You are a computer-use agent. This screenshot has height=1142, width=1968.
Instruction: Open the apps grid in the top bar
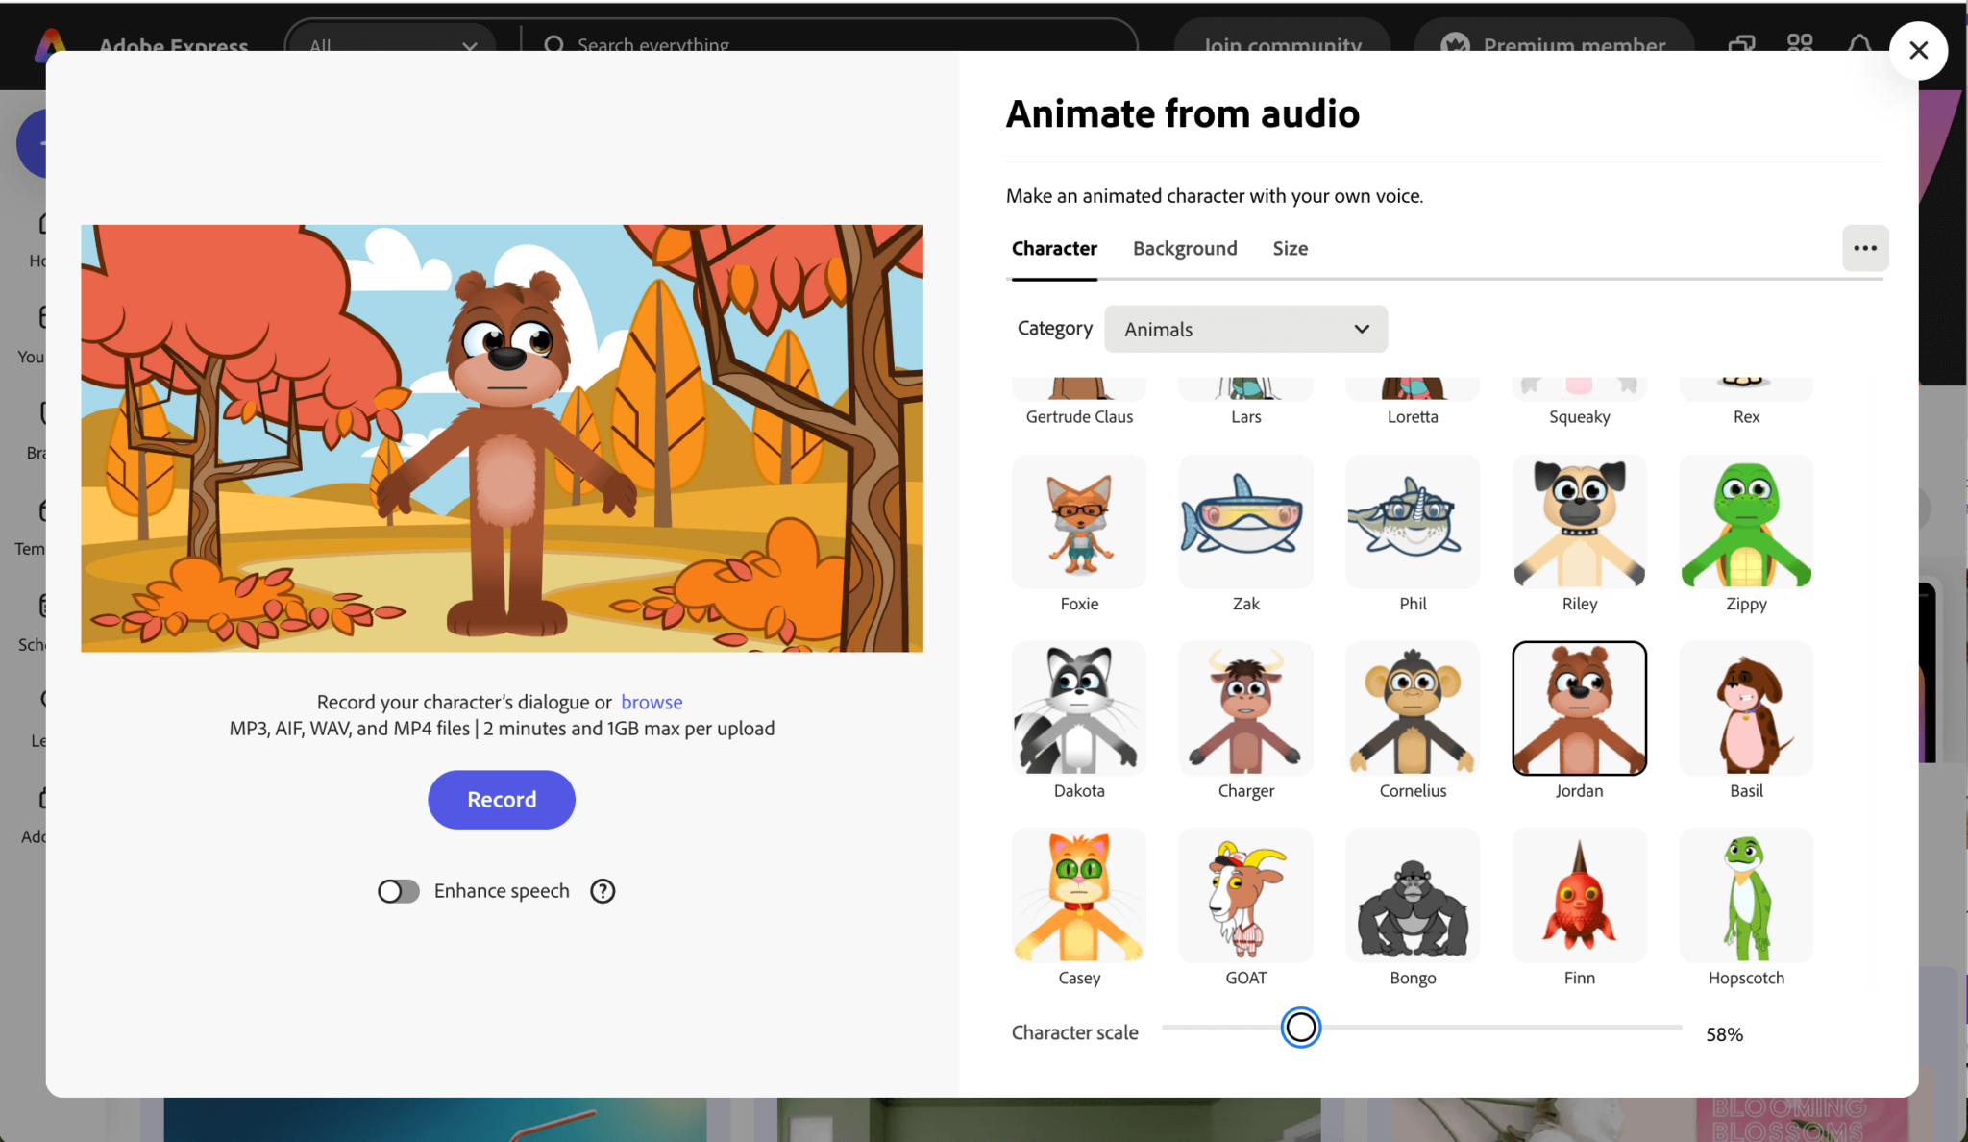[x=1799, y=45]
